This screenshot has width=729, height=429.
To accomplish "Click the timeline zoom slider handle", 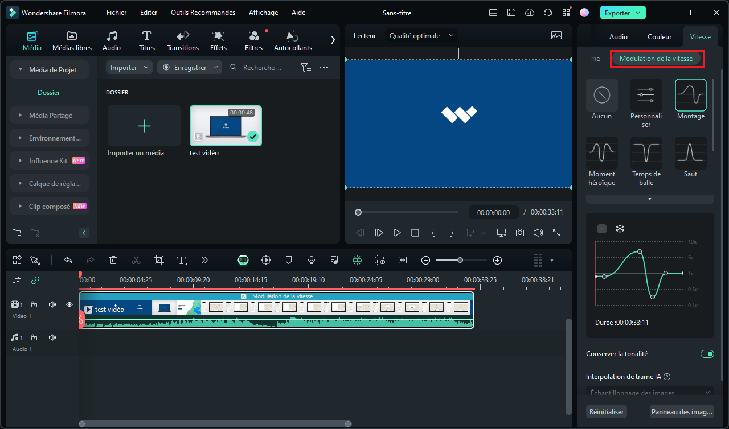I will pos(460,260).
